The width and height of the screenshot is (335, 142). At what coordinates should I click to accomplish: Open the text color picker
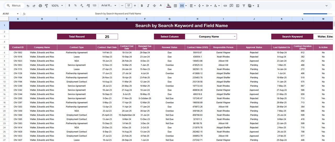click(161, 5)
